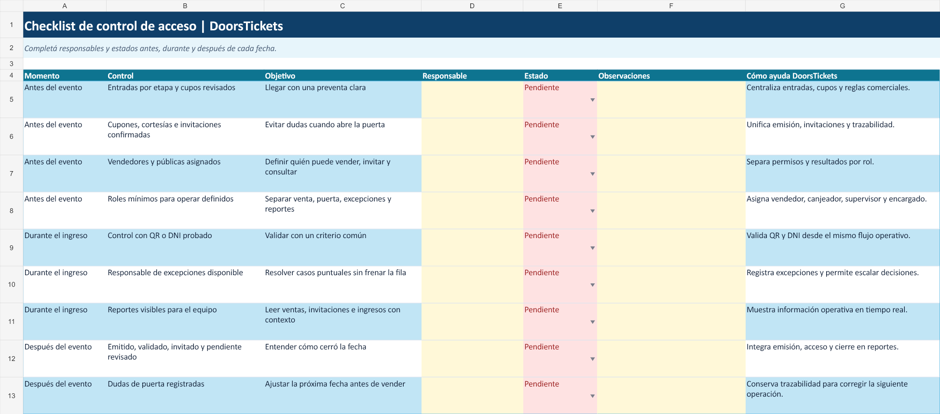Open Estado dropdown for Responsable de excepciones row
Screen dimensions: 940x414
pyautogui.click(x=592, y=285)
